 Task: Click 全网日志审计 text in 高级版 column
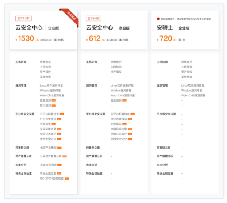coord(119,134)
